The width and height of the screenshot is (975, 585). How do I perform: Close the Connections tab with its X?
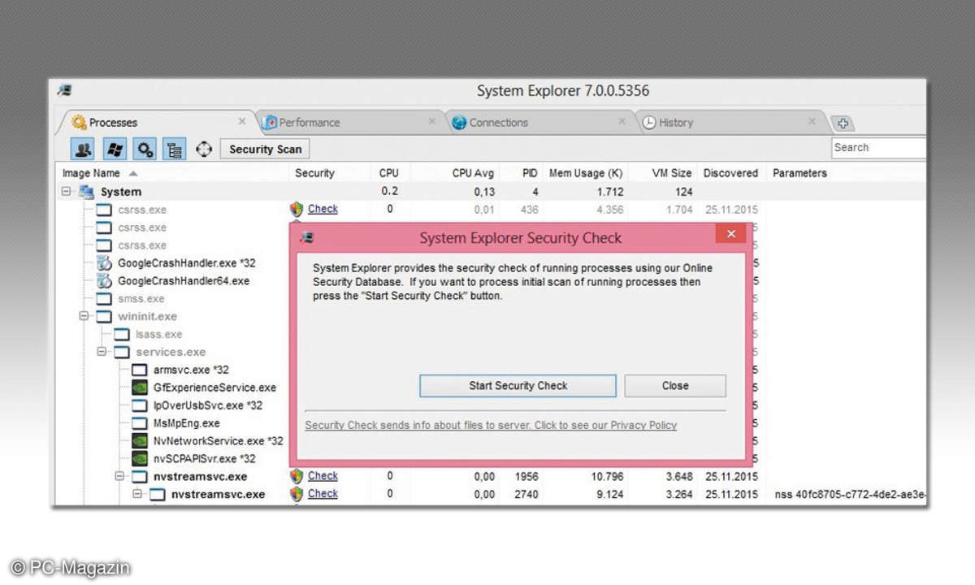pos(622,122)
